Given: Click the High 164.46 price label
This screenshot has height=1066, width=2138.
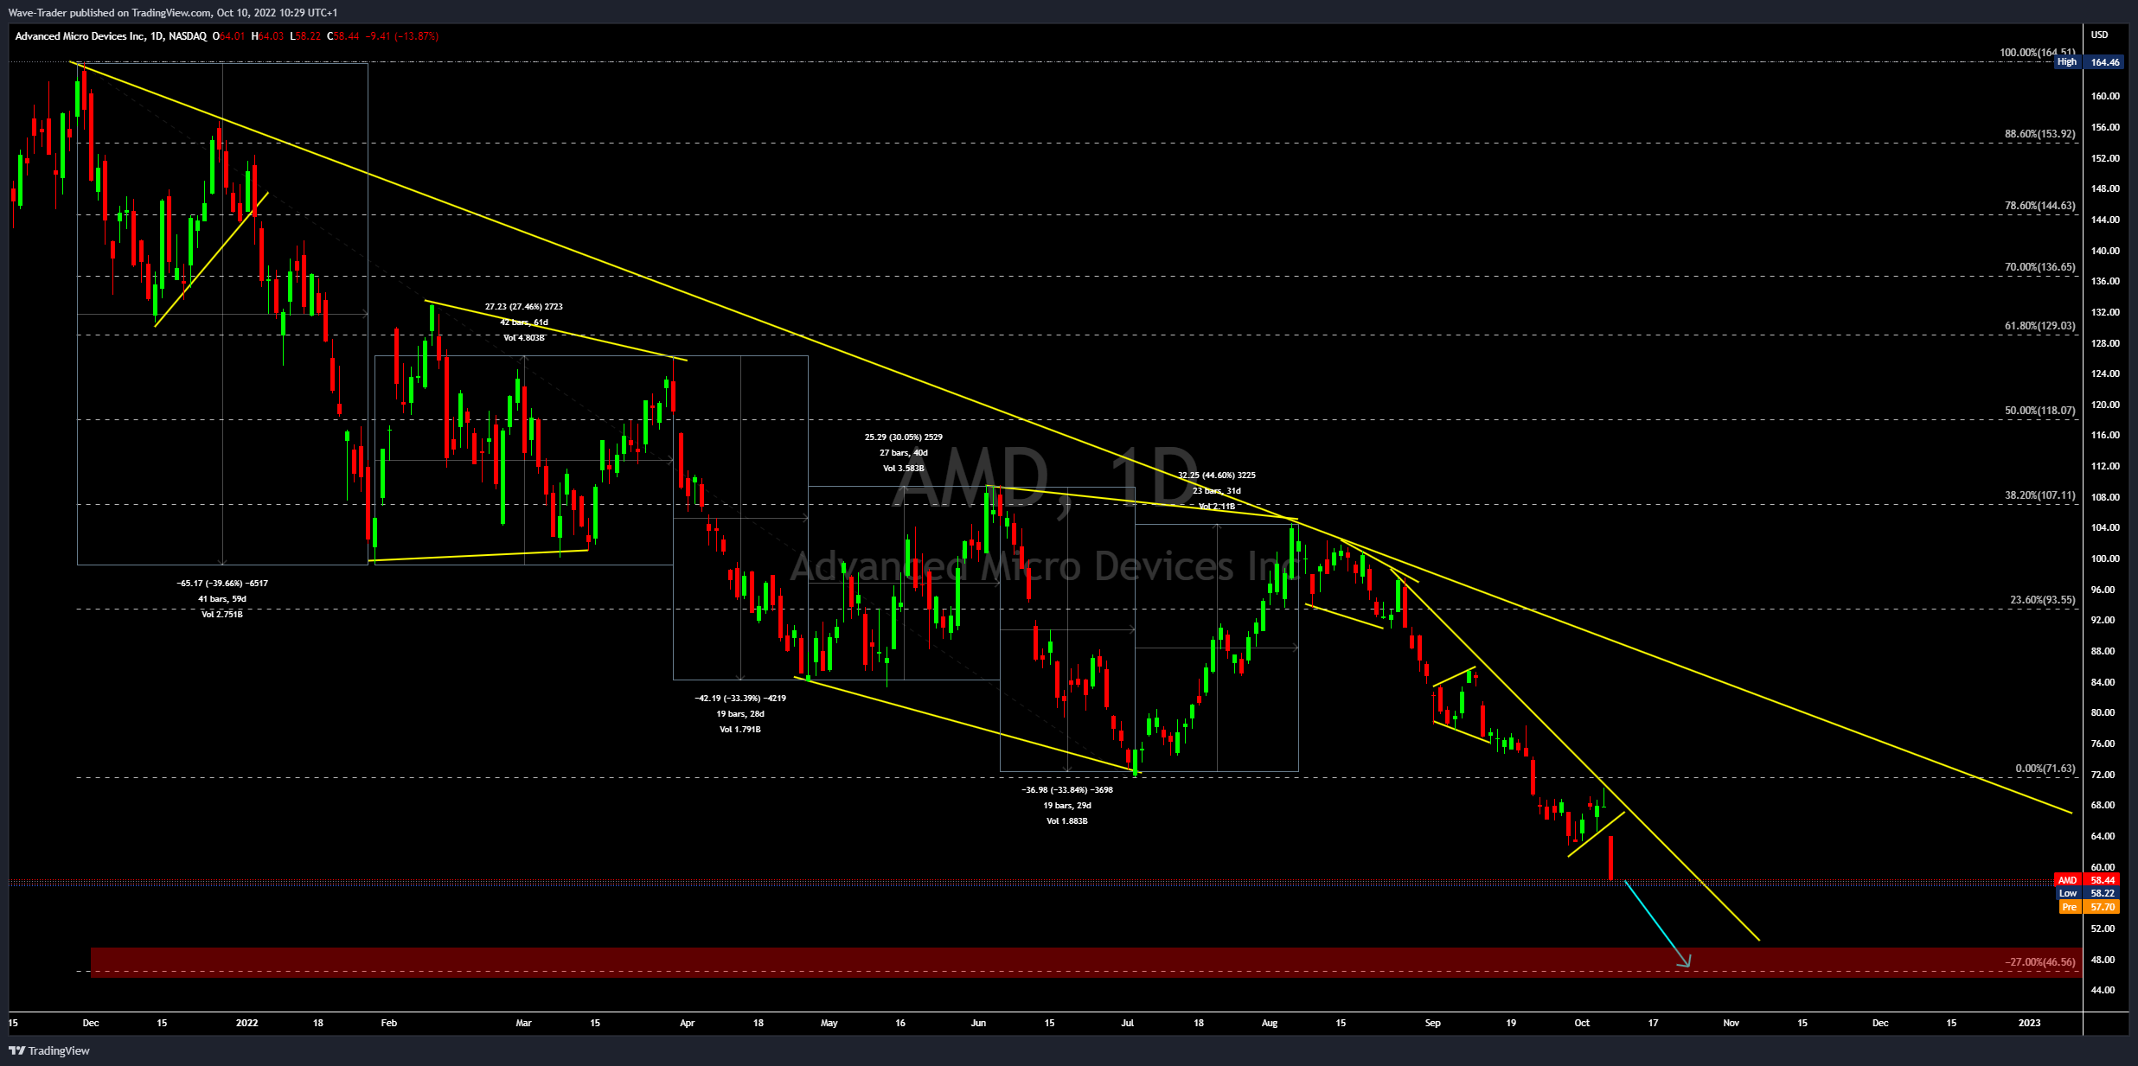Looking at the screenshot, I should [2087, 62].
